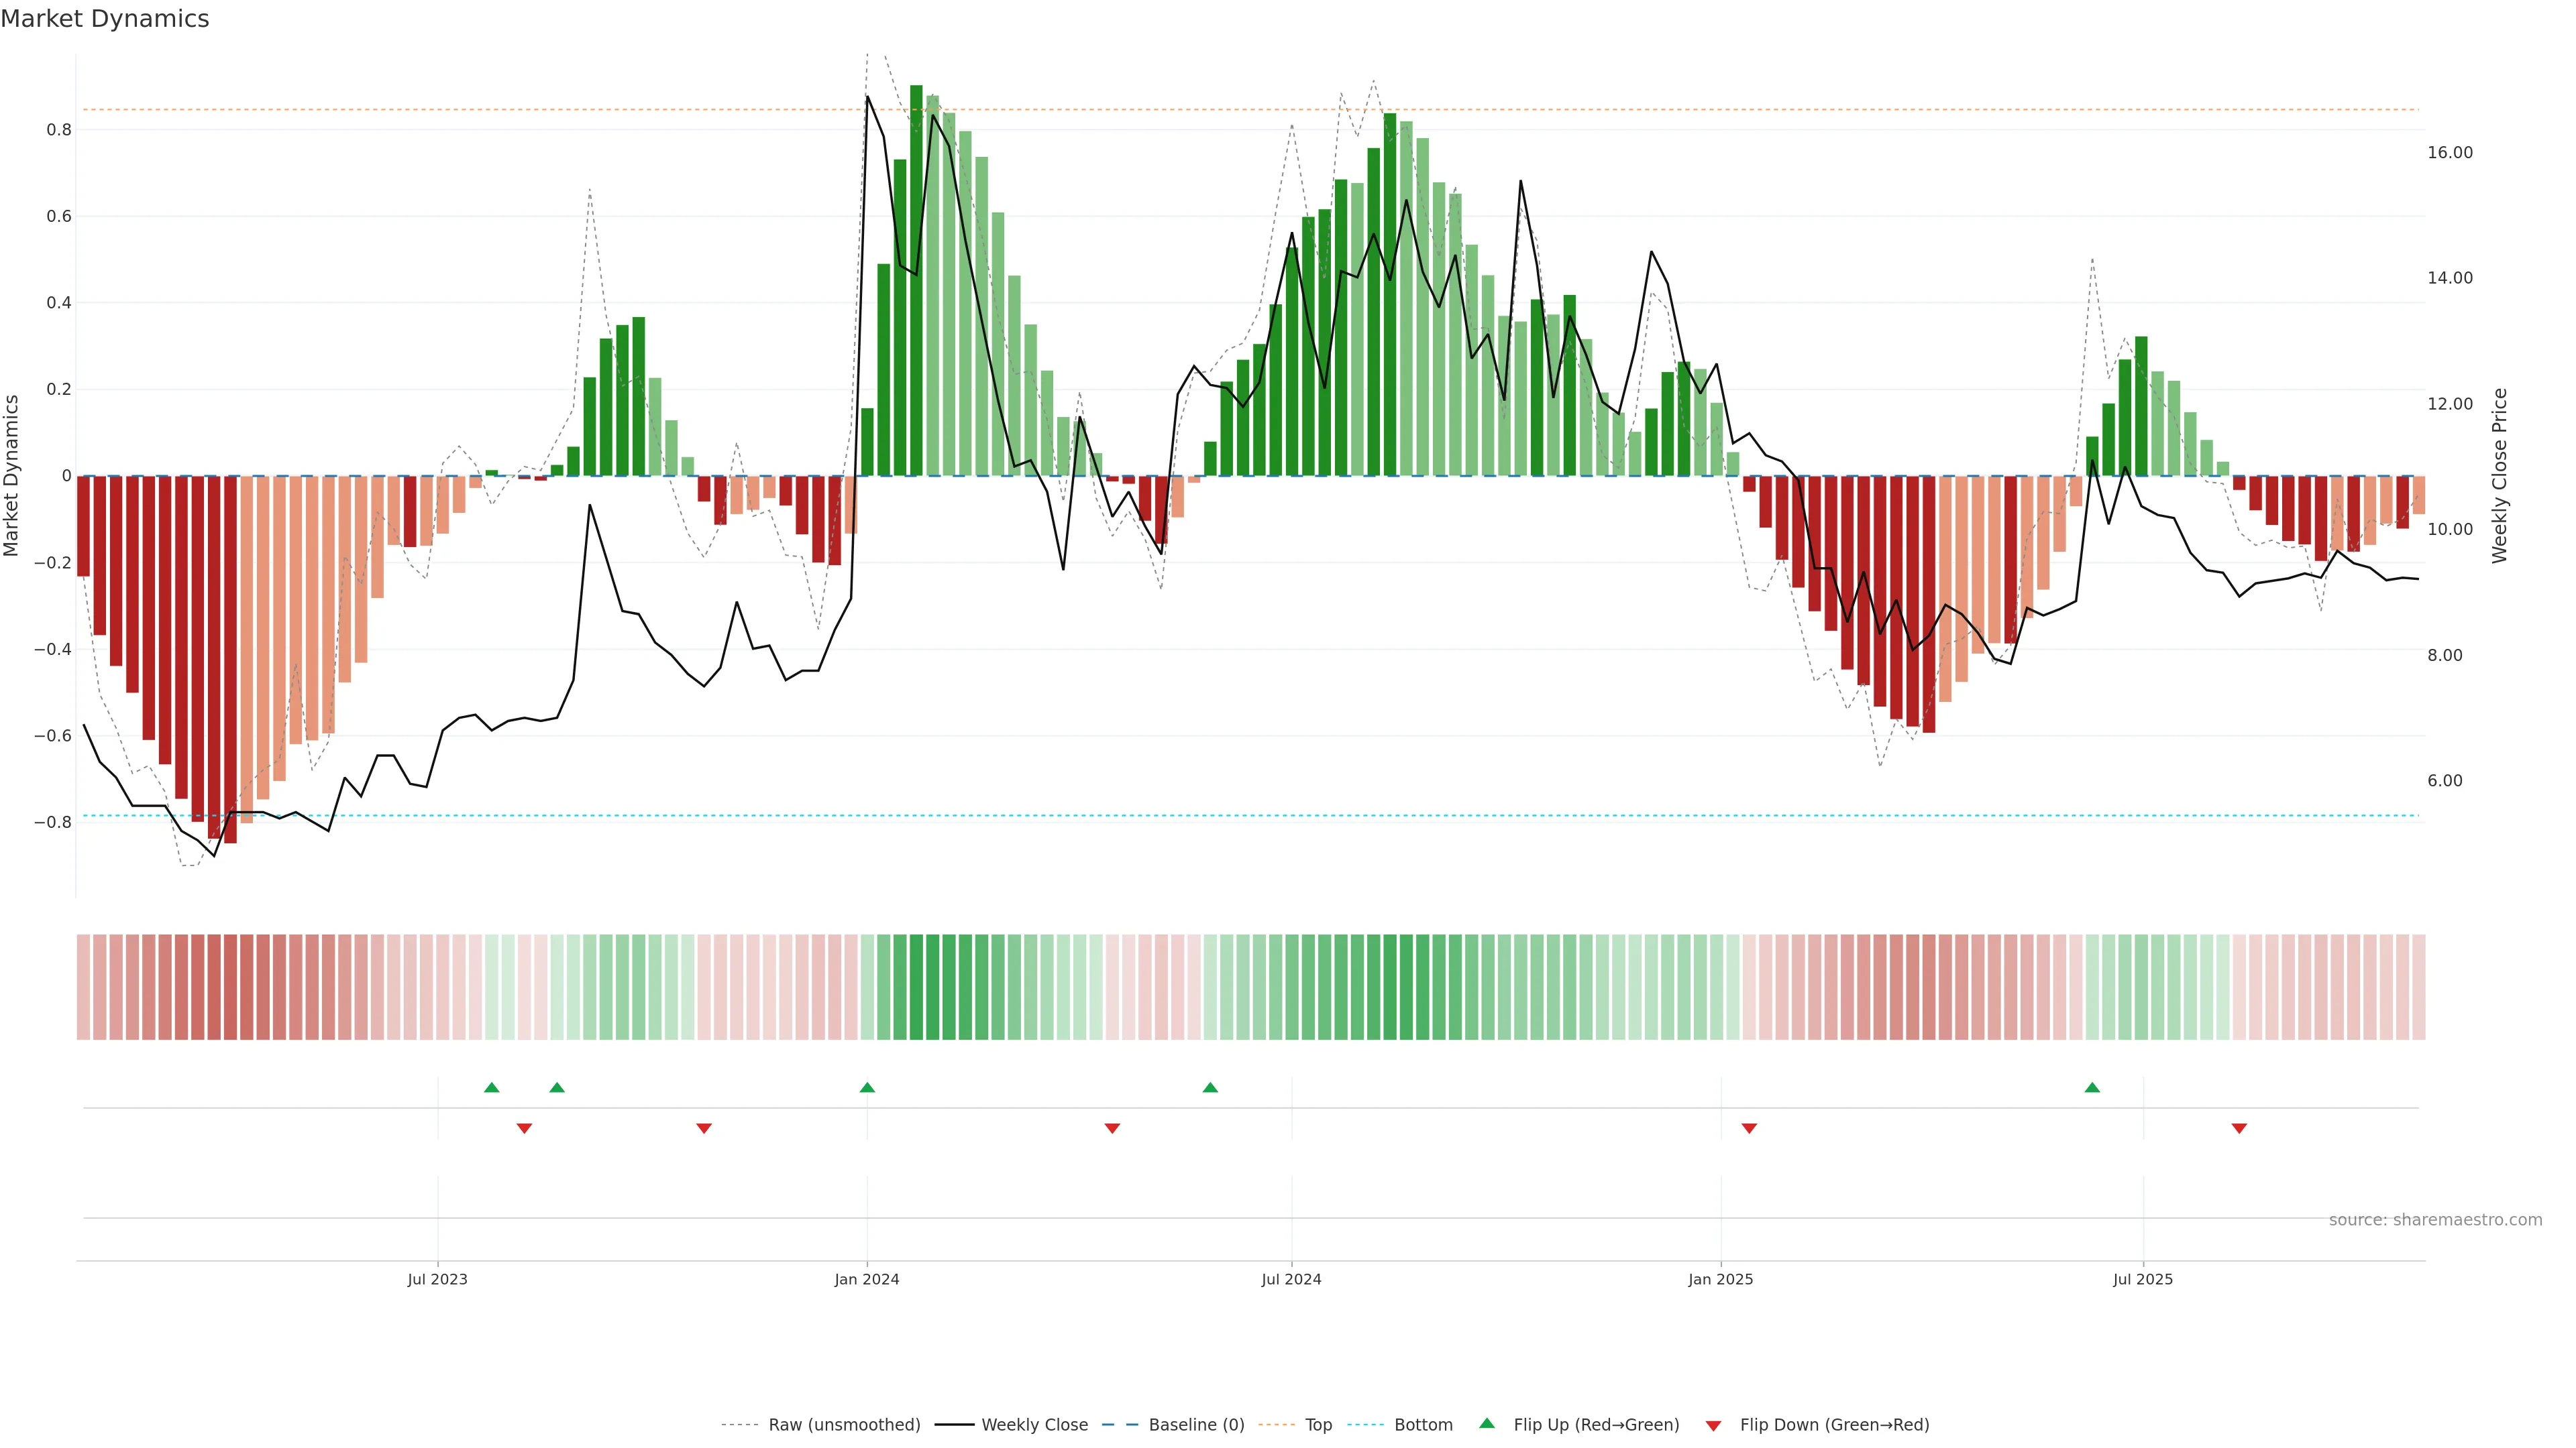Viewport: 2576px width, 1448px height.
Task: Click the Jan 2025 x-axis label
Action: [1720, 1279]
